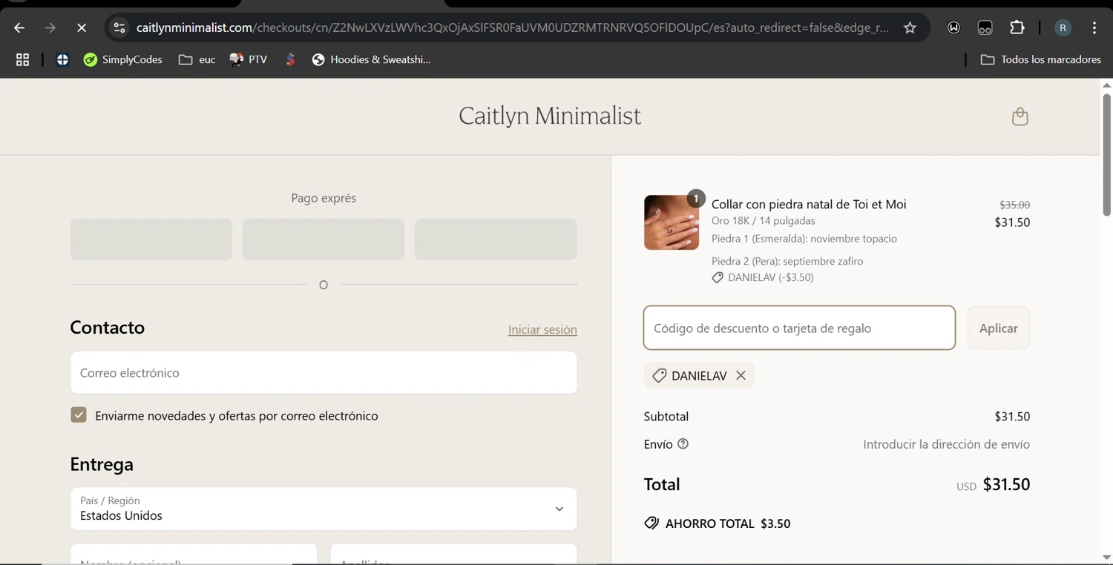Click Oro 18K / 14 pulgadas text

[764, 221]
